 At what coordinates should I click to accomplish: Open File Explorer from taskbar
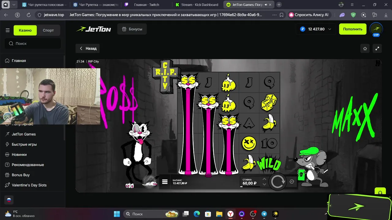(219, 214)
